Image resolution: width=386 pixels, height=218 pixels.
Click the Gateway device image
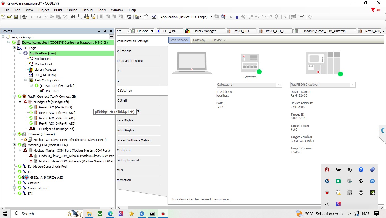(x=250, y=63)
